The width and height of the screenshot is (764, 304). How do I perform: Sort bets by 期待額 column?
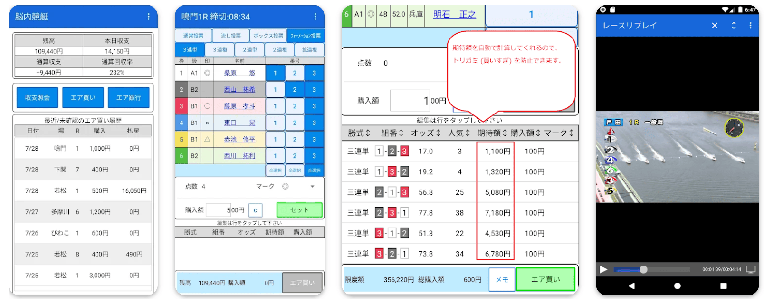click(x=492, y=133)
